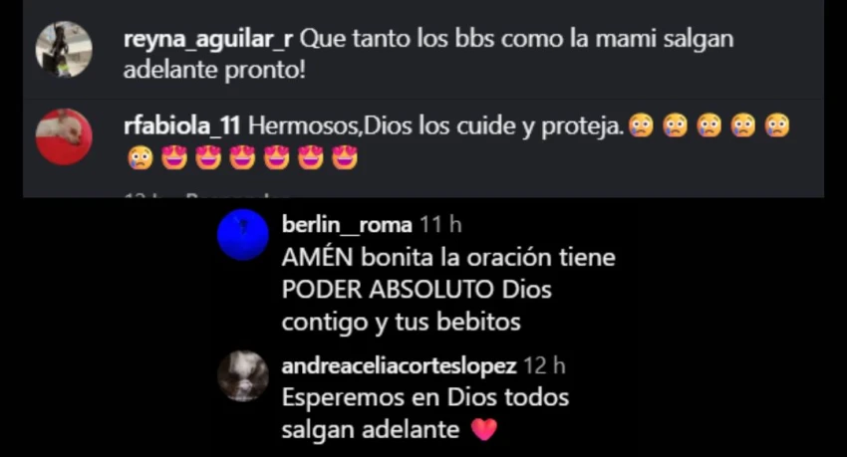
Task: Click the text 'adelante pronto!'
Action: [214, 71]
